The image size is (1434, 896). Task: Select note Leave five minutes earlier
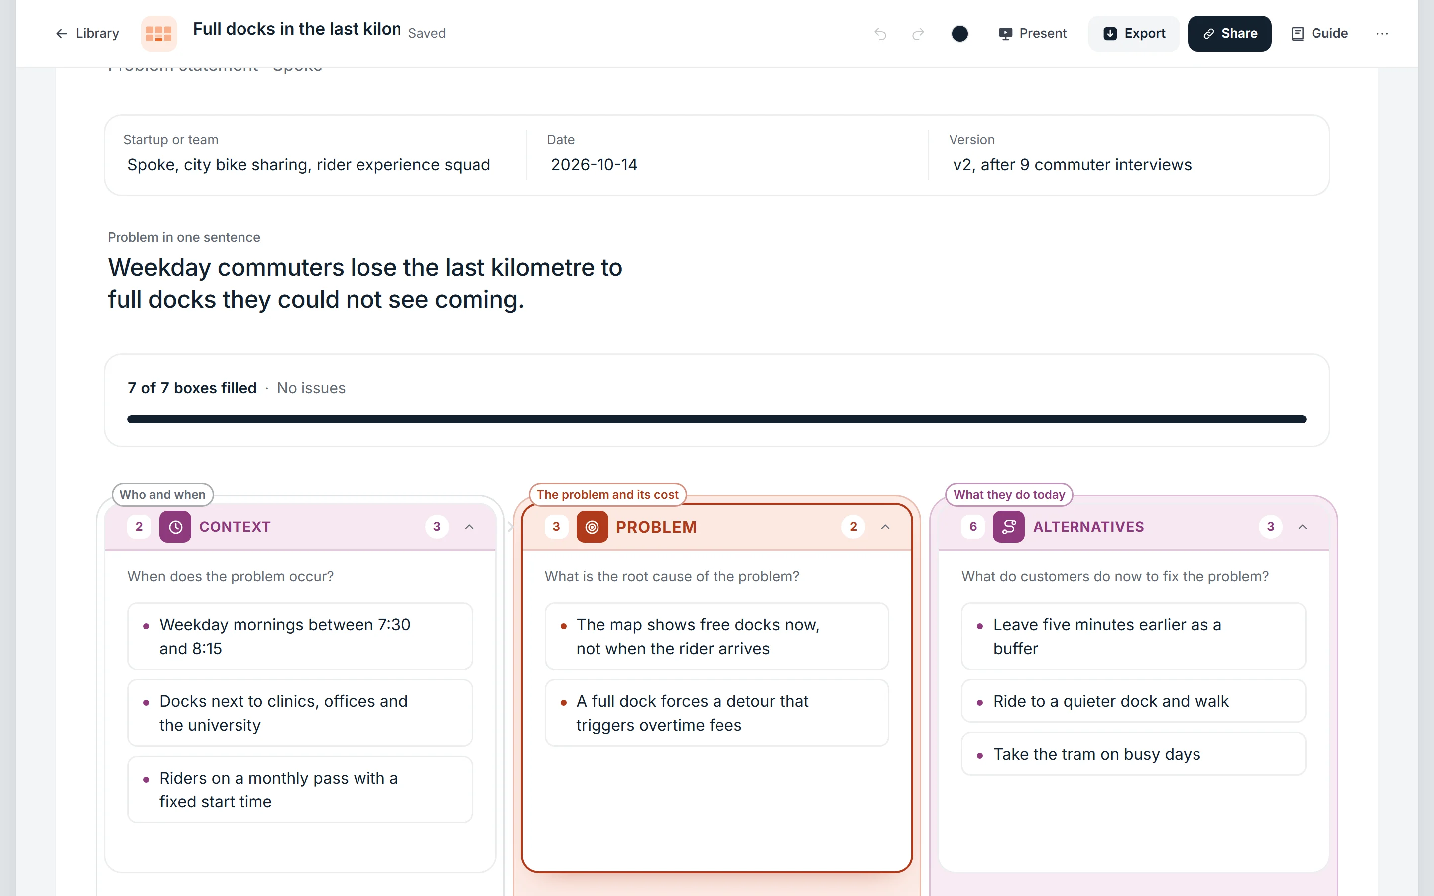tap(1133, 637)
